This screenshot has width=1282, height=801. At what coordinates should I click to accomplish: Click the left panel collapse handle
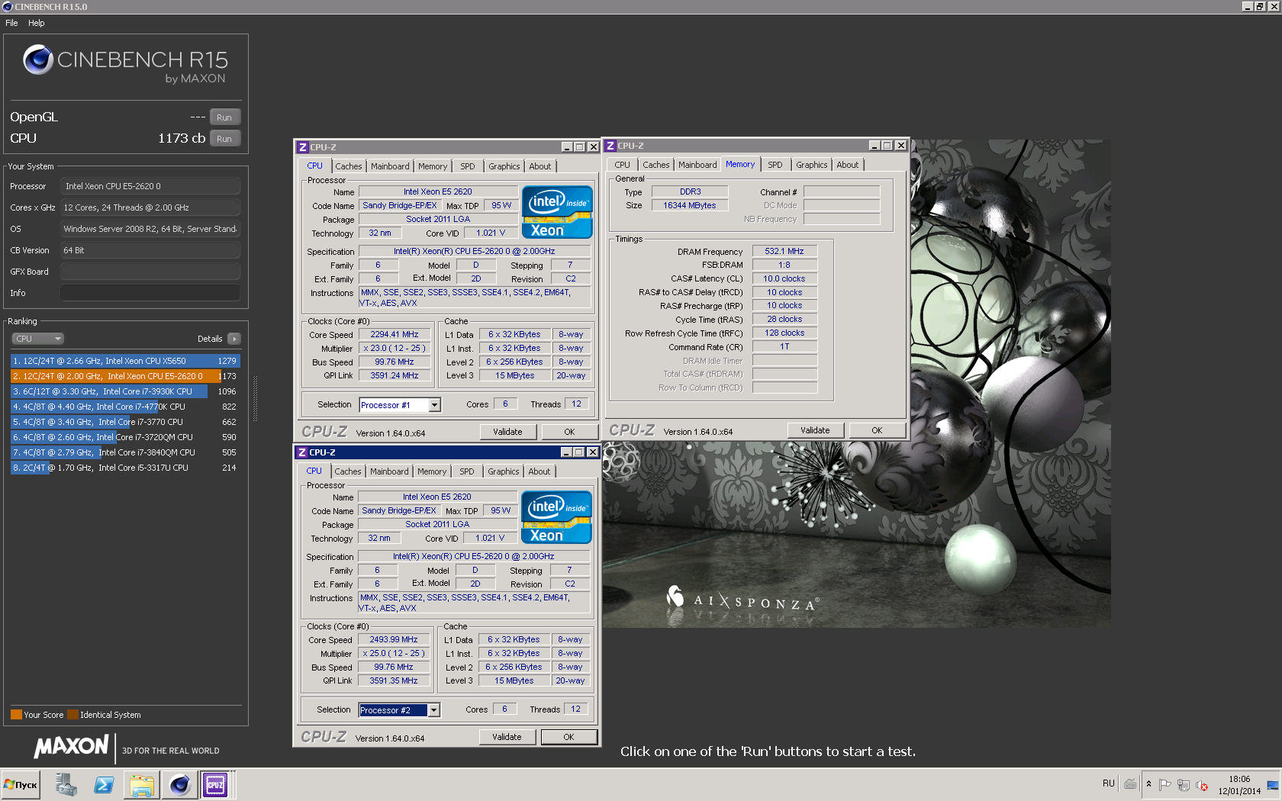pos(255,399)
